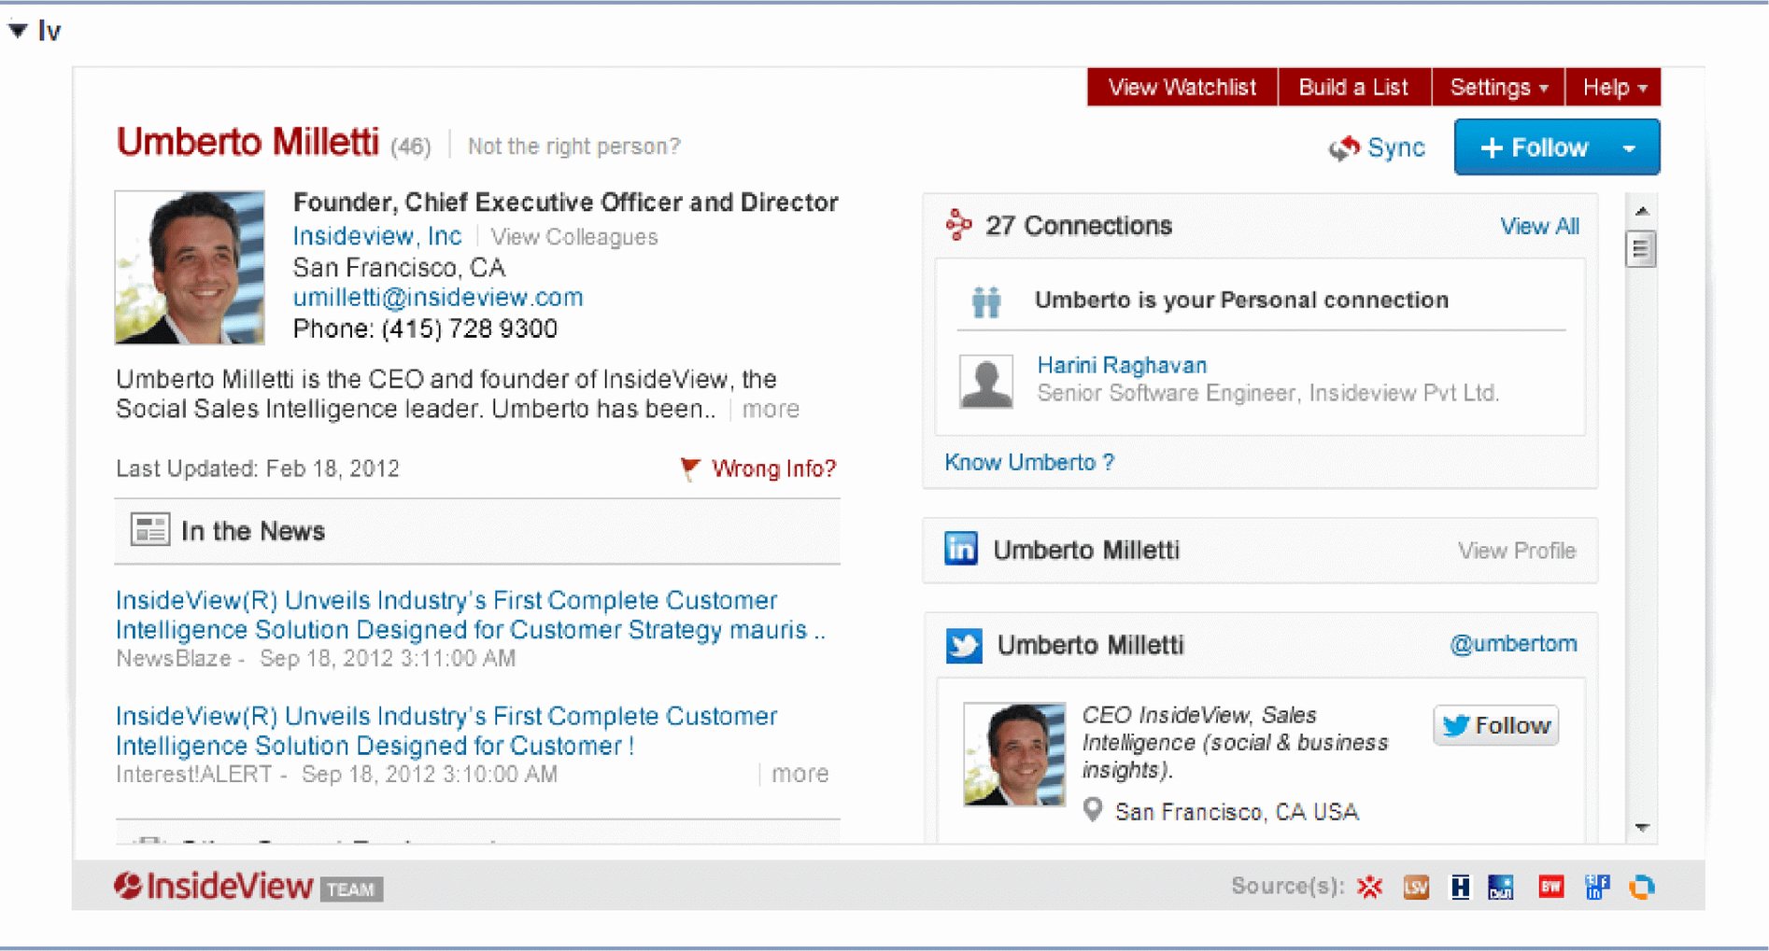The width and height of the screenshot is (1769, 951).
Task: Click the 27 Connections network icon
Action: click(x=958, y=225)
